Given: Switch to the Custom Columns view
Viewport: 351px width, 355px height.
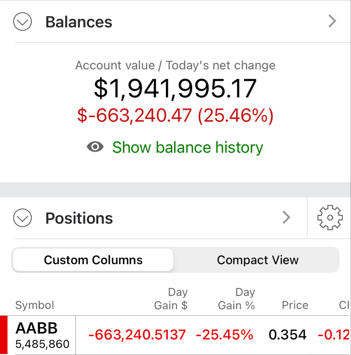Looking at the screenshot, I should 93,260.
